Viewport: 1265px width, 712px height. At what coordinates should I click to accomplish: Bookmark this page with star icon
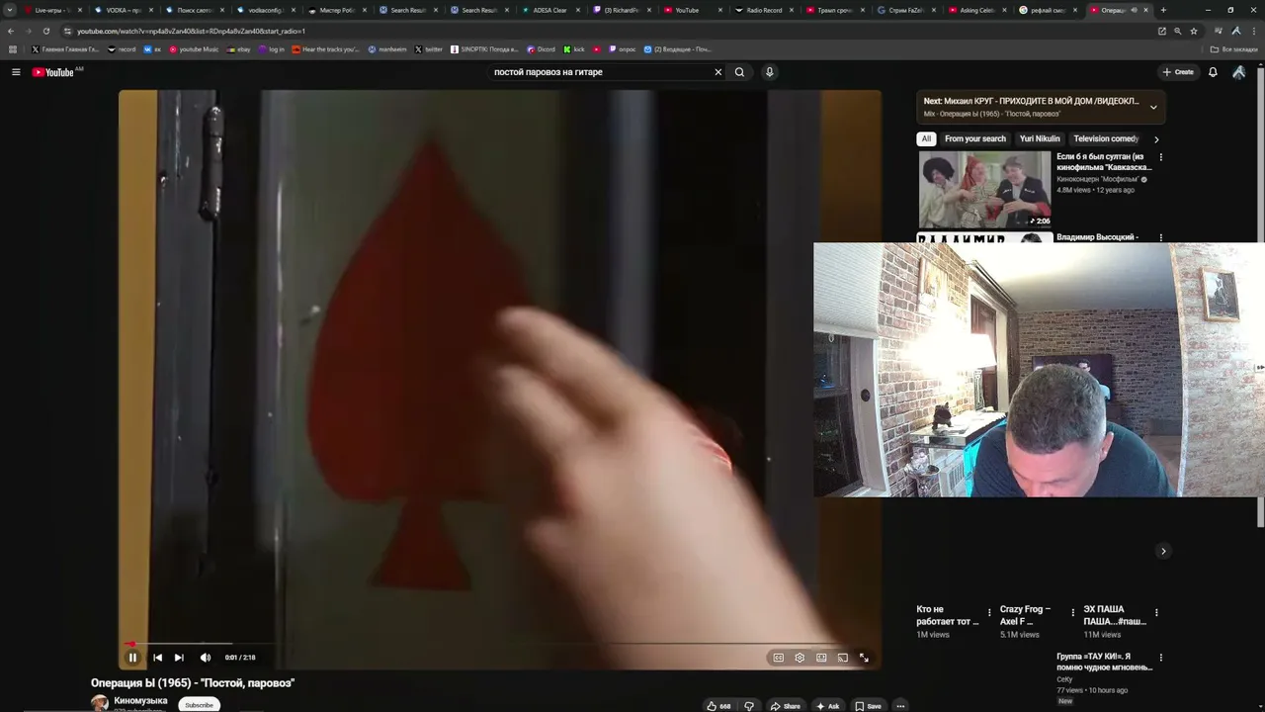[1194, 31]
